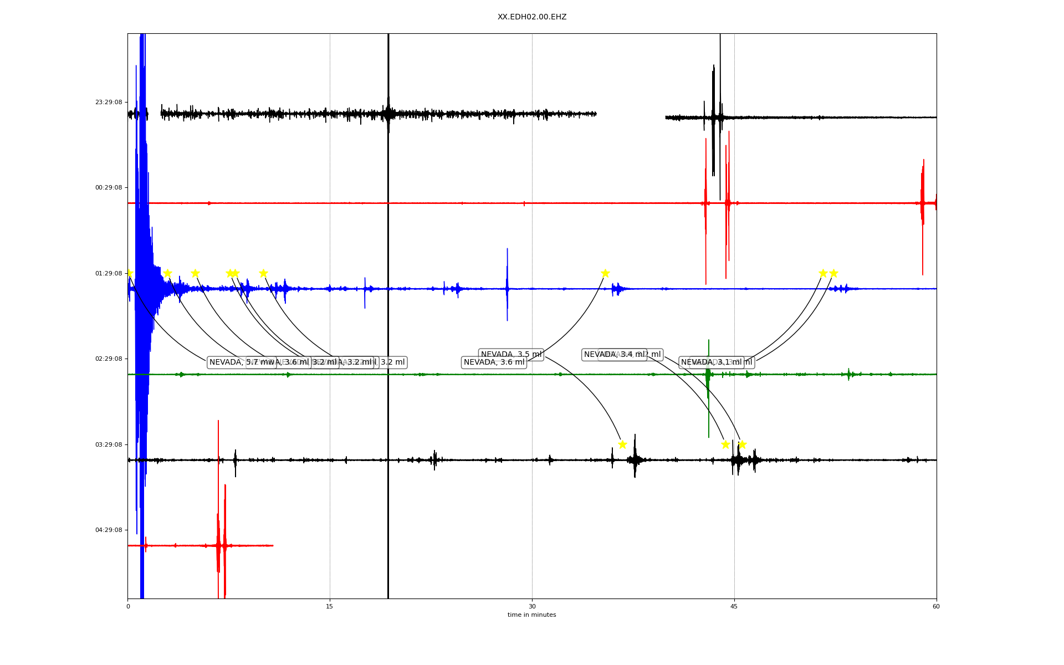The height and width of the screenshot is (665, 1064).
Task: Click the blue-row star near minute 35
Action: click(x=605, y=273)
